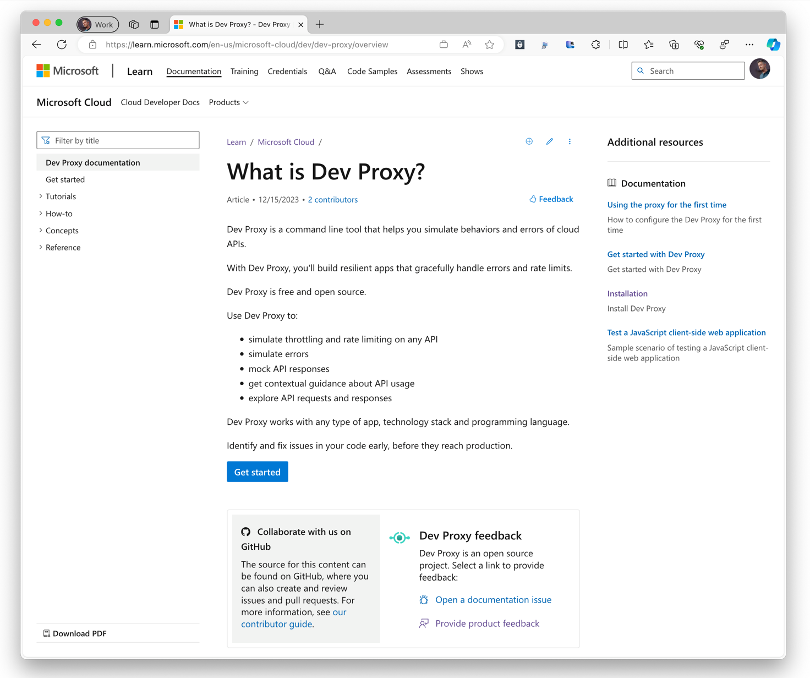
Task: Click the Download PDF icon in the sidebar
Action: click(47, 633)
